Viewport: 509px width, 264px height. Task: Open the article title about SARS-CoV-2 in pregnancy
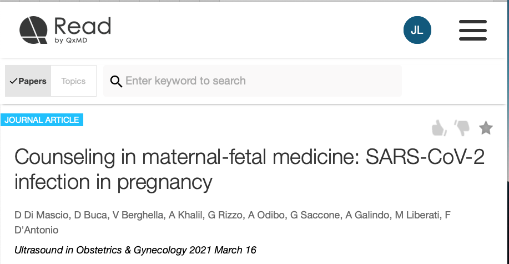tap(249, 169)
